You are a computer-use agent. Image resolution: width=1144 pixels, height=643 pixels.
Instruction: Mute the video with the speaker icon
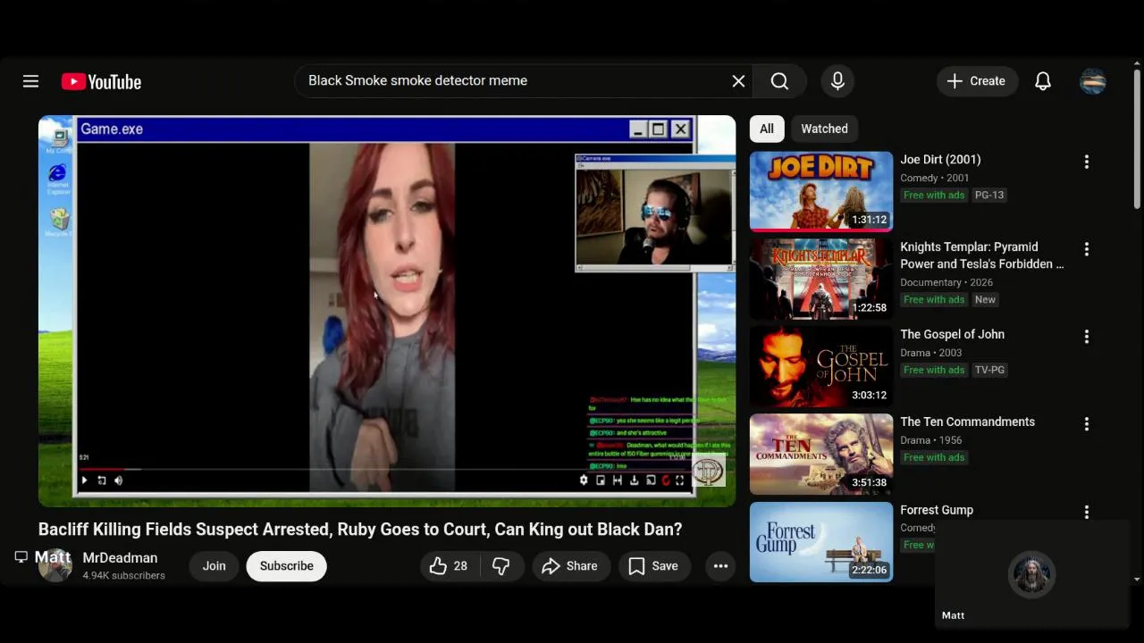point(118,480)
